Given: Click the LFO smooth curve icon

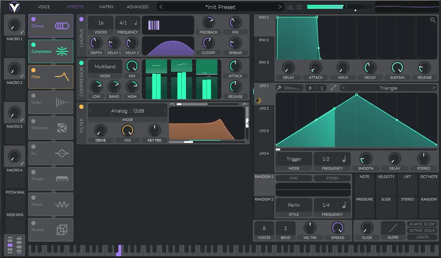Looking at the screenshot, I should [333, 88].
